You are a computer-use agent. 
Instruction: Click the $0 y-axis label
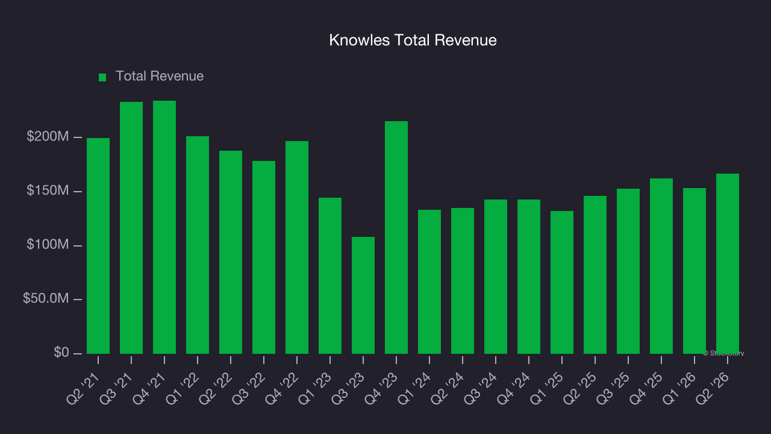tap(60, 353)
